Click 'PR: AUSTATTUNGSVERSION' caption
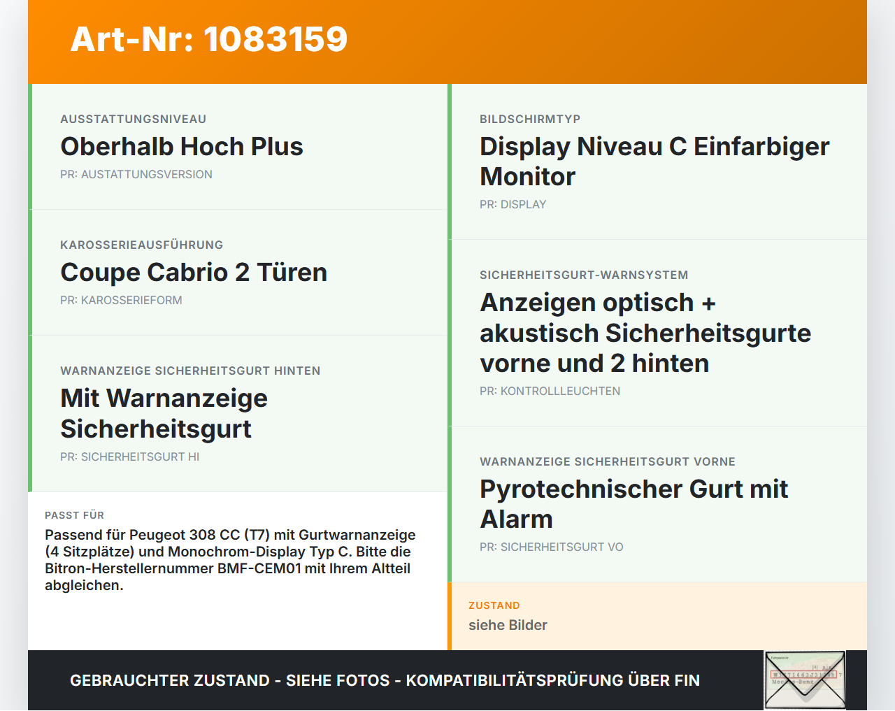 (136, 174)
